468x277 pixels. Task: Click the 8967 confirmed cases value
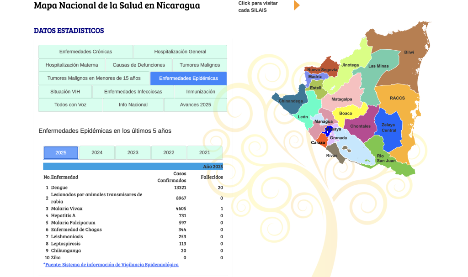[181, 199]
